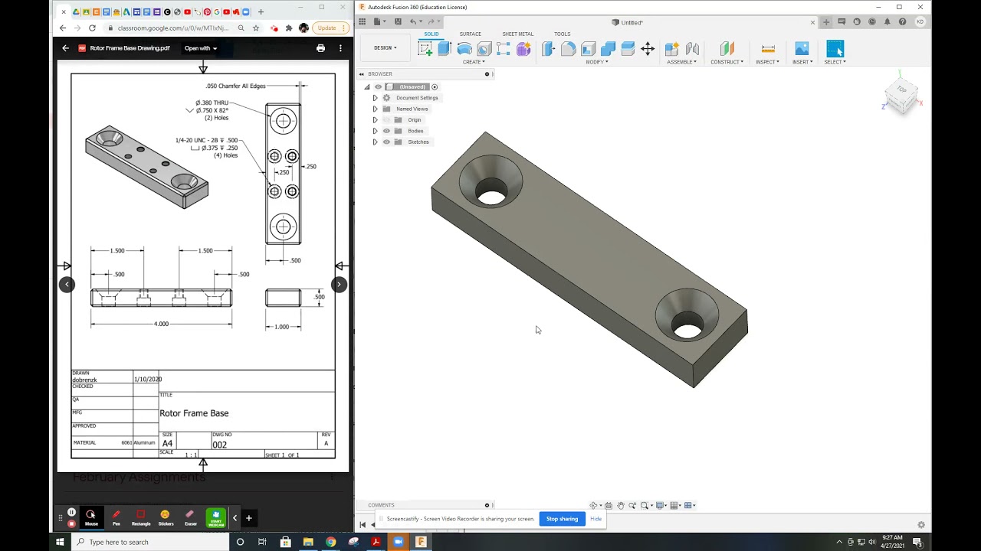This screenshot has height=551, width=981.
Task: Select the Shell tool
Action: pos(588,49)
